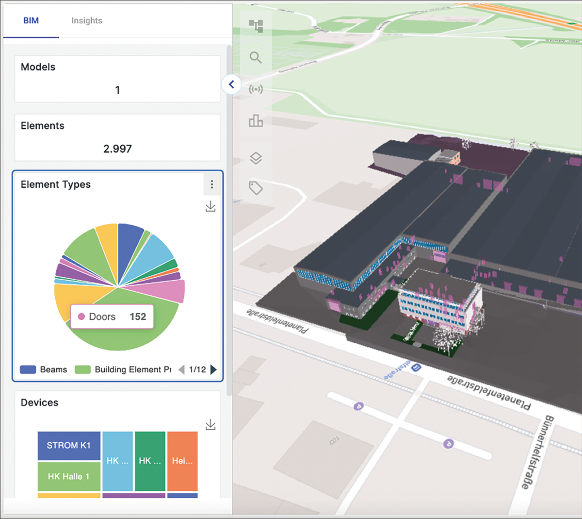Select the search magnifier tool
The image size is (582, 519).
click(256, 57)
